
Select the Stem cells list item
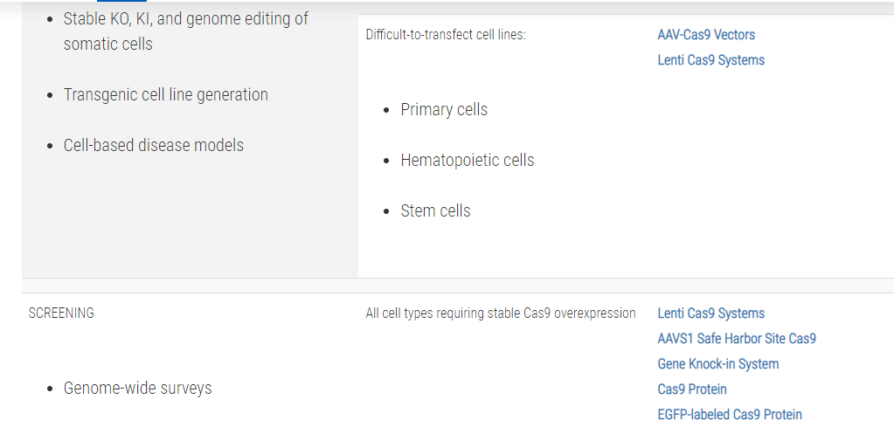point(435,211)
